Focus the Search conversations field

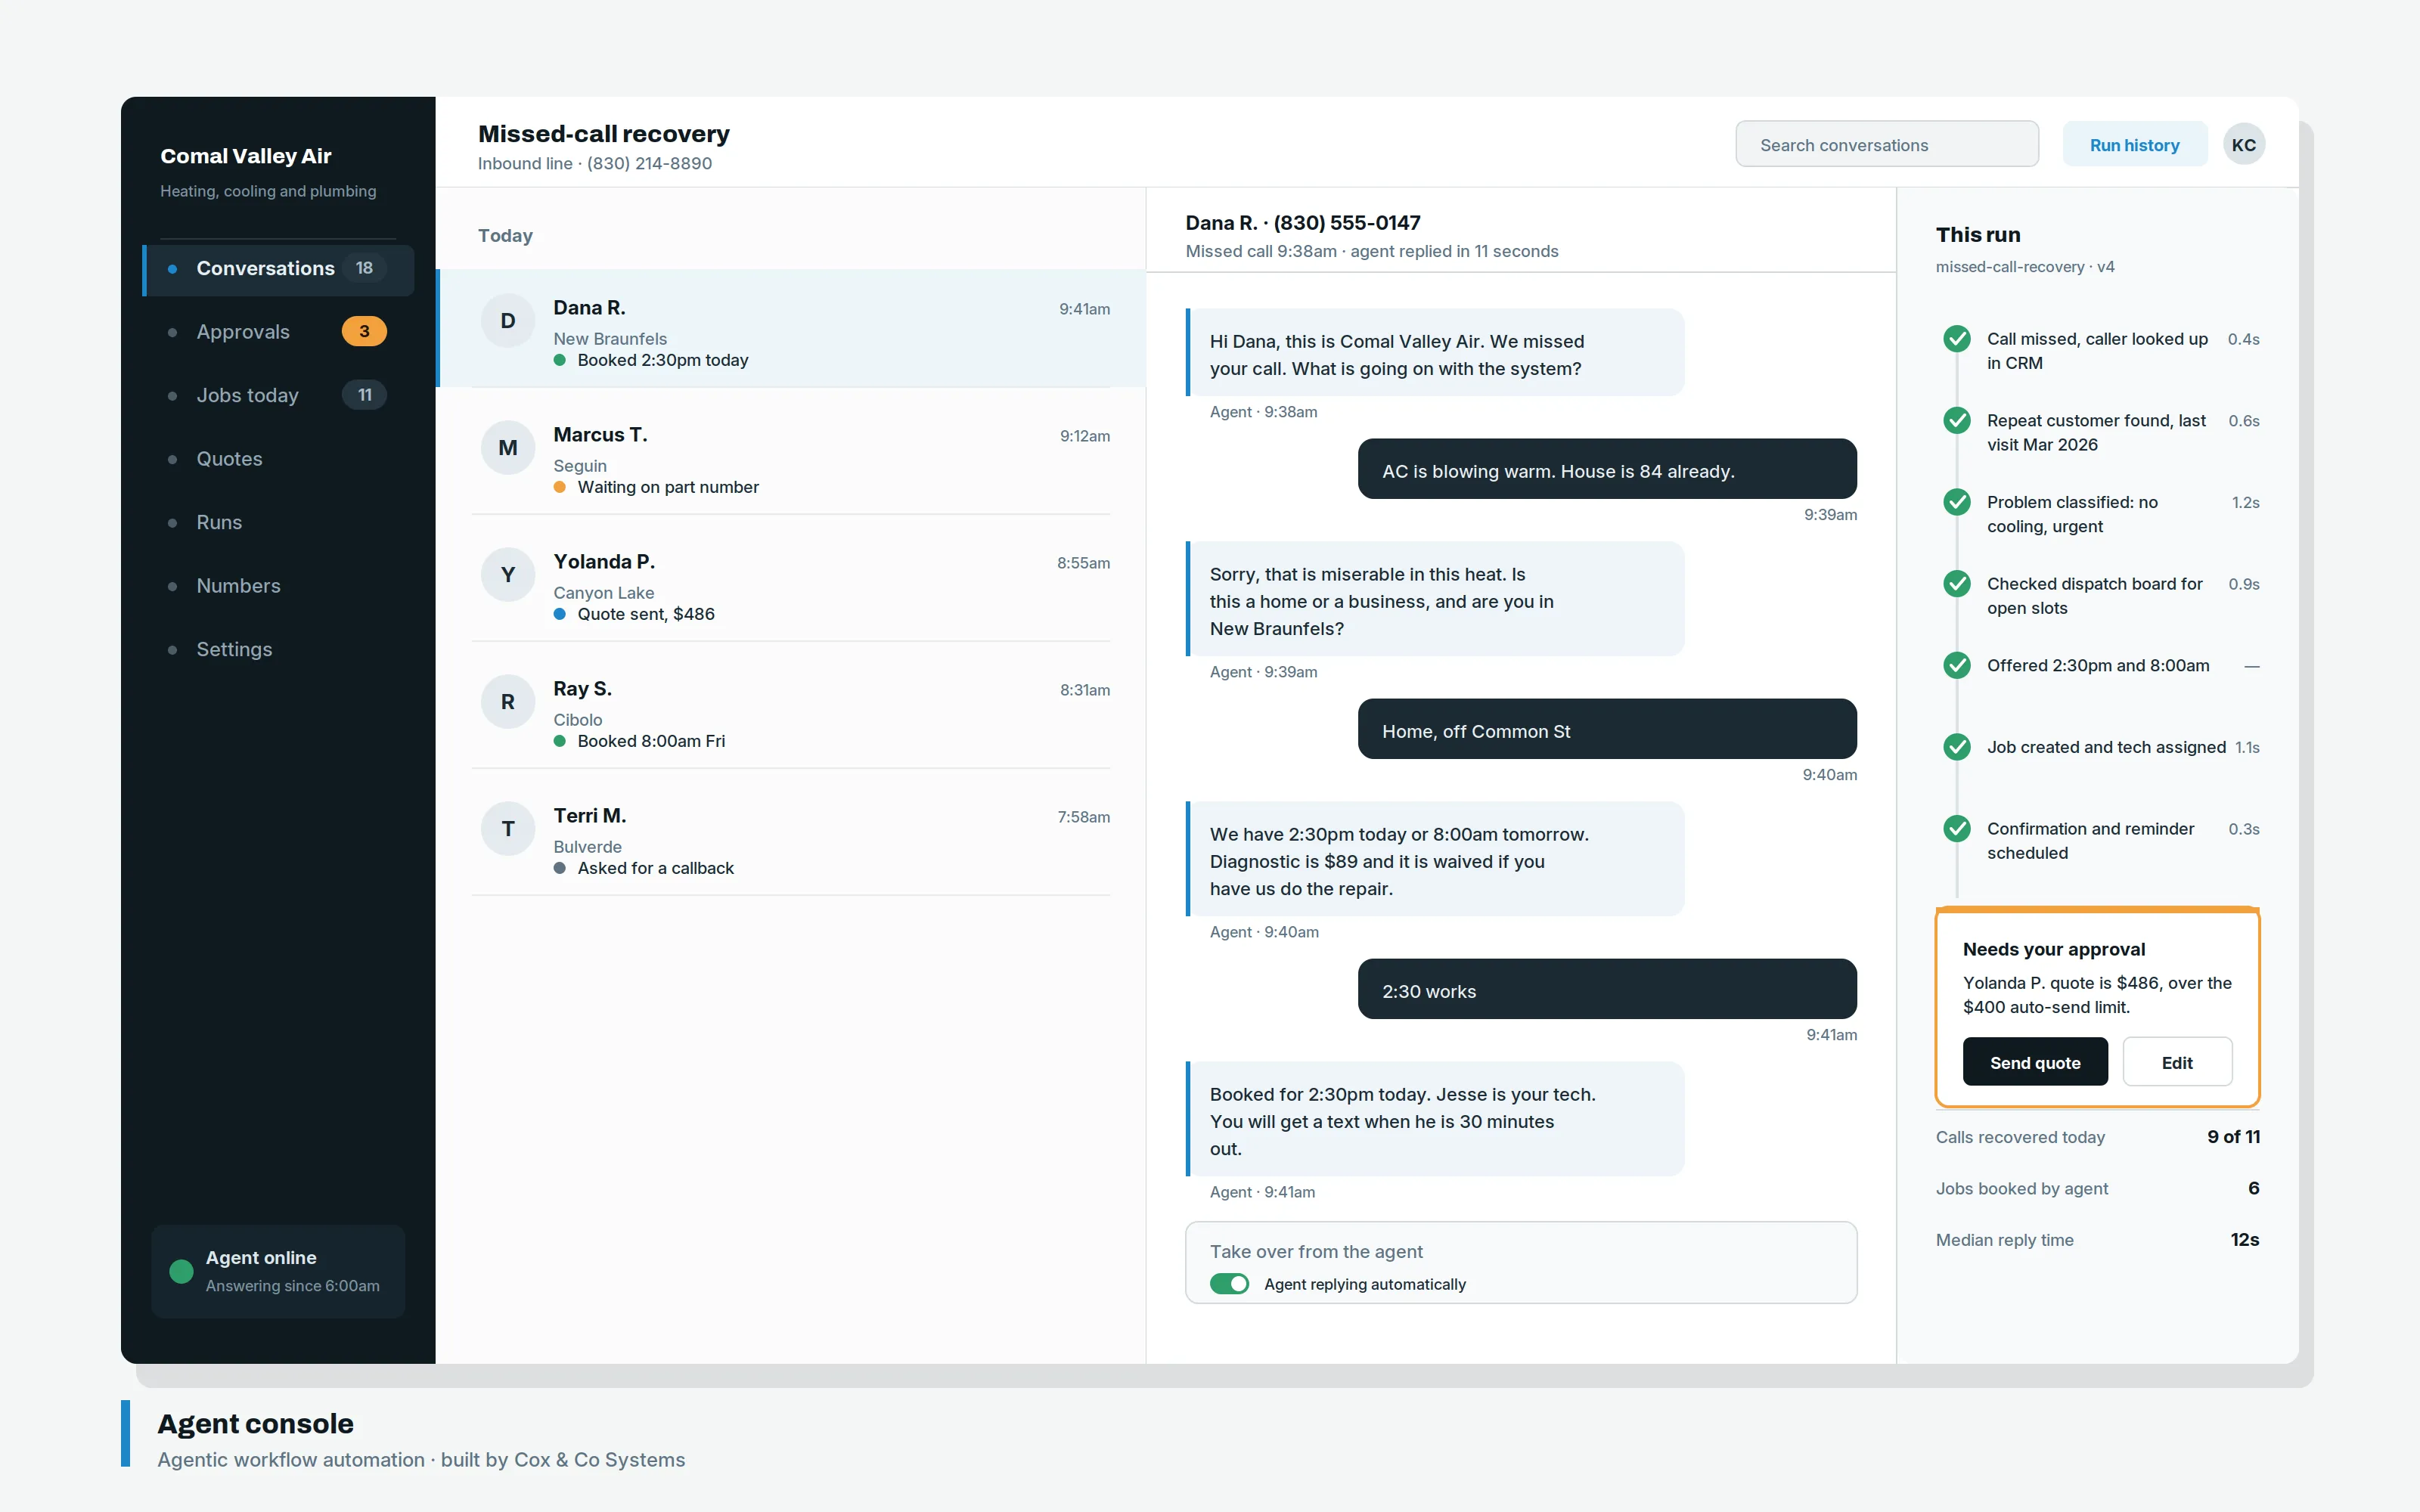tap(1886, 145)
